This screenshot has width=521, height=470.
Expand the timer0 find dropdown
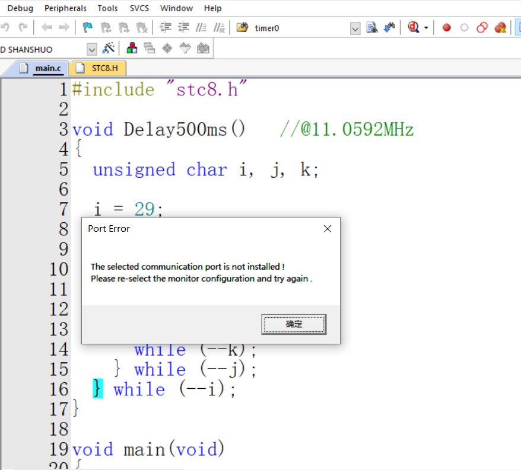point(355,28)
